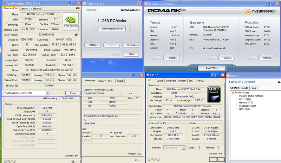
Task: Click Details... in PCMark Score window
Action: coord(93,45)
